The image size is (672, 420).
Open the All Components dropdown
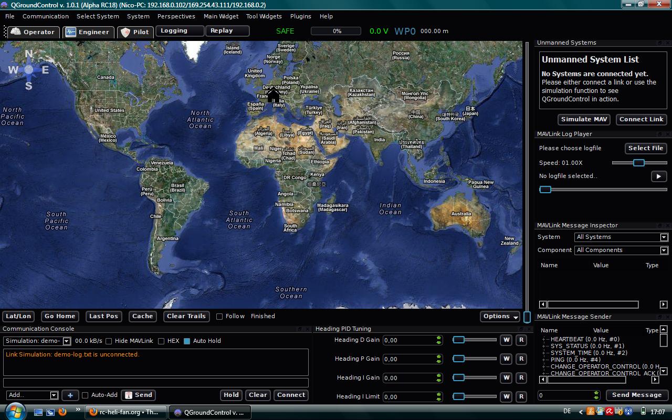pos(621,250)
